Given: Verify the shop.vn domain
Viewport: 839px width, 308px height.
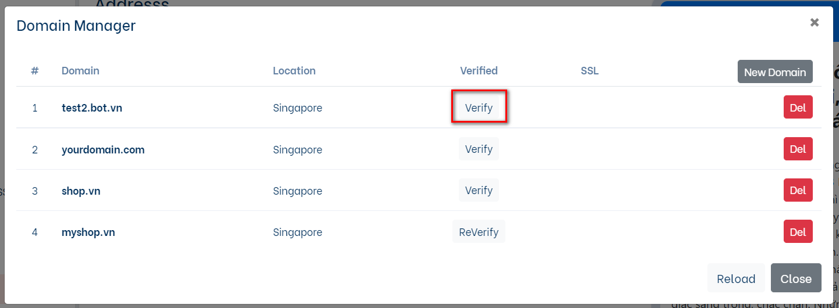Looking at the screenshot, I should click(479, 191).
